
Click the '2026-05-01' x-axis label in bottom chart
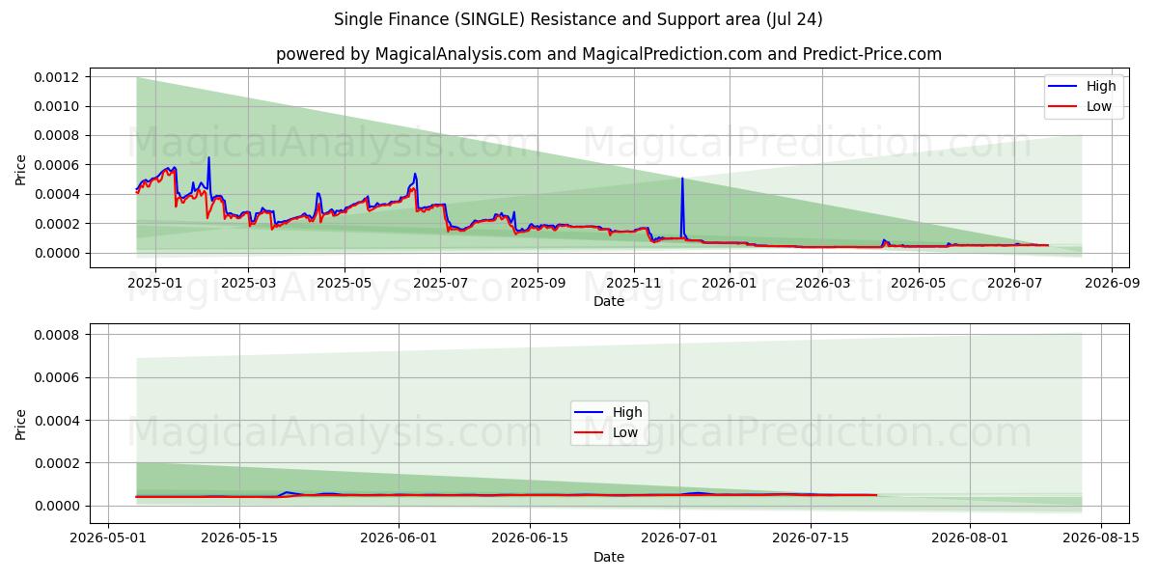[108, 539]
